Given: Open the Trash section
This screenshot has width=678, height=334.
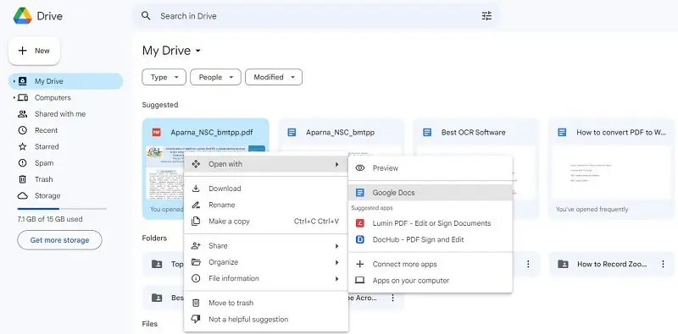Looking at the screenshot, I should (66, 179).
